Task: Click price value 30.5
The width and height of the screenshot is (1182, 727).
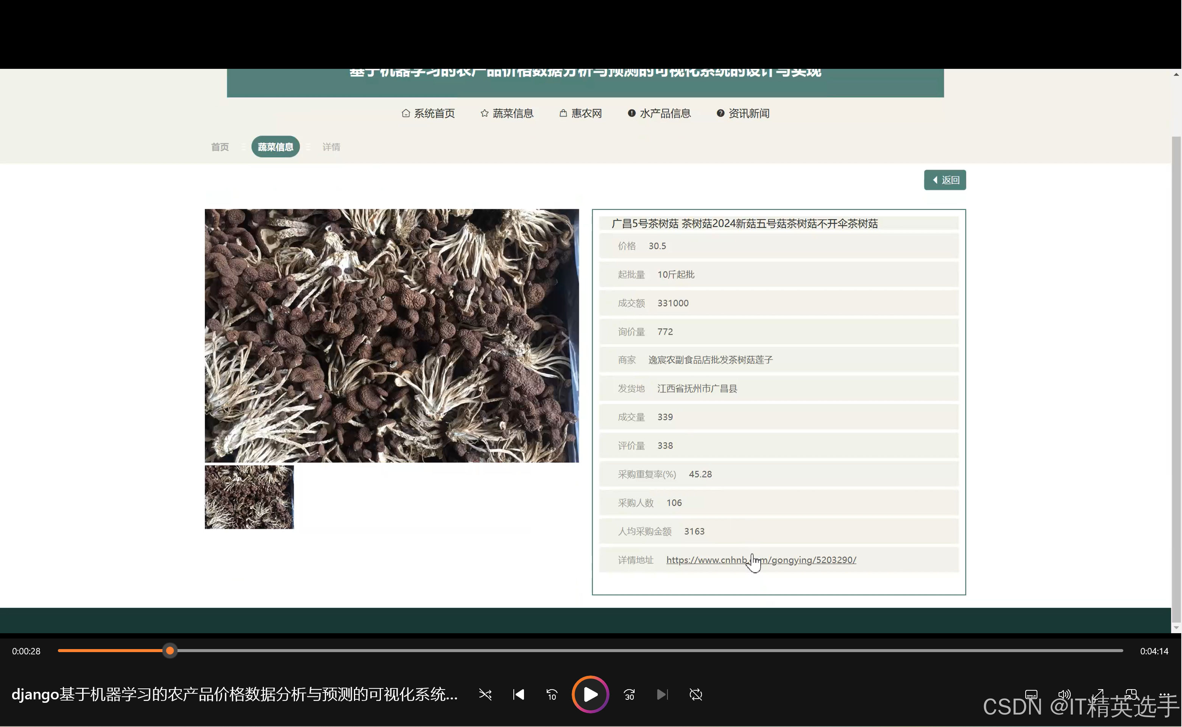Action: tap(657, 246)
